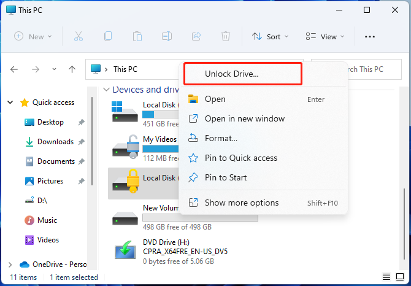Click the Pictures icon in sidebar
The height and width of the screenshot is (286, 411).
[x=29, y=181]
